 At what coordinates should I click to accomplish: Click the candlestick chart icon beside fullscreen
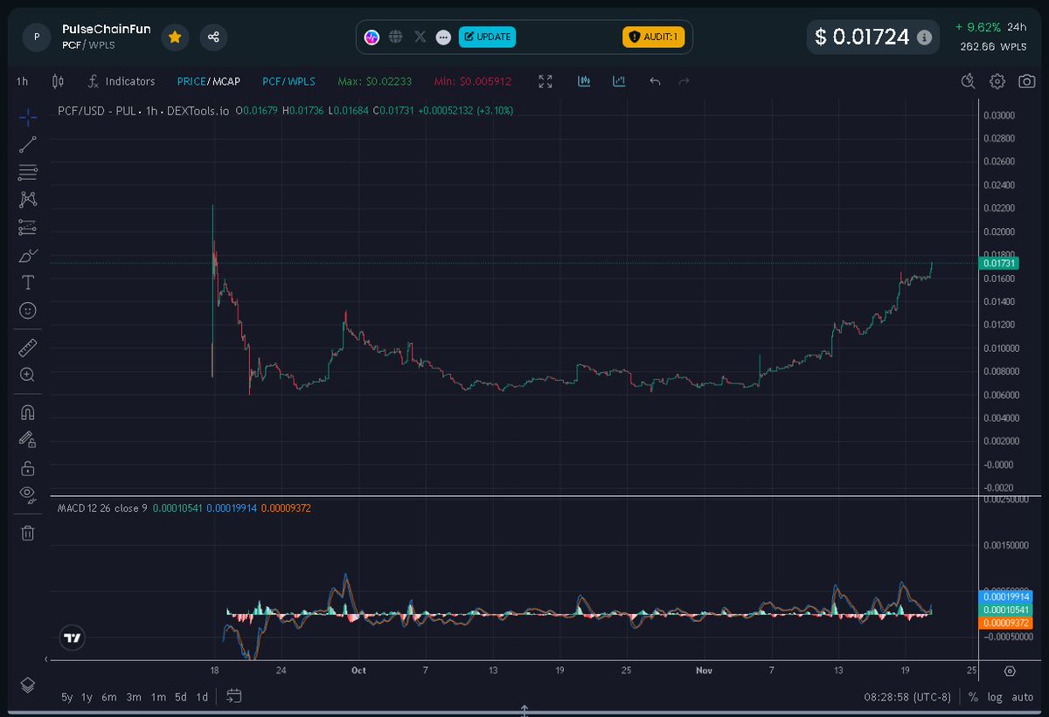coord(584,81)
